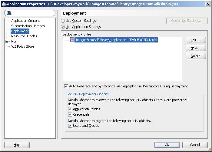Focus the search input field
The height and width of the screenshot is (152, 212).
click(x=30, y=13)
